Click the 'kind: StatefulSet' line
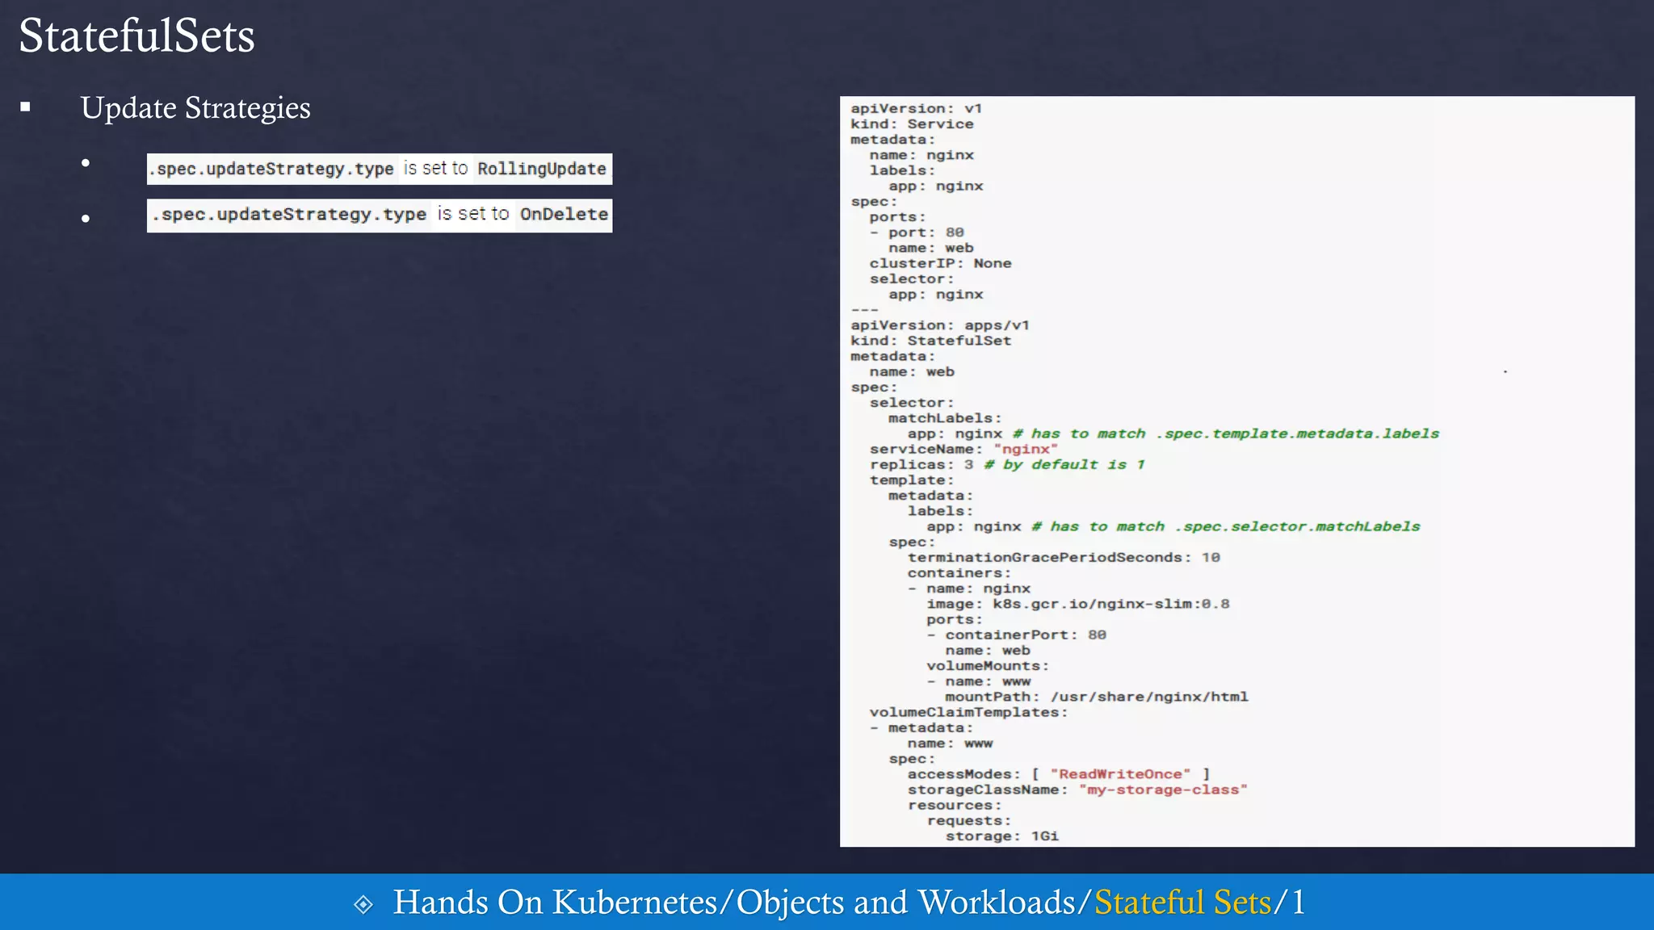The width and height of the screenshot is (1654, 930). 930,341
